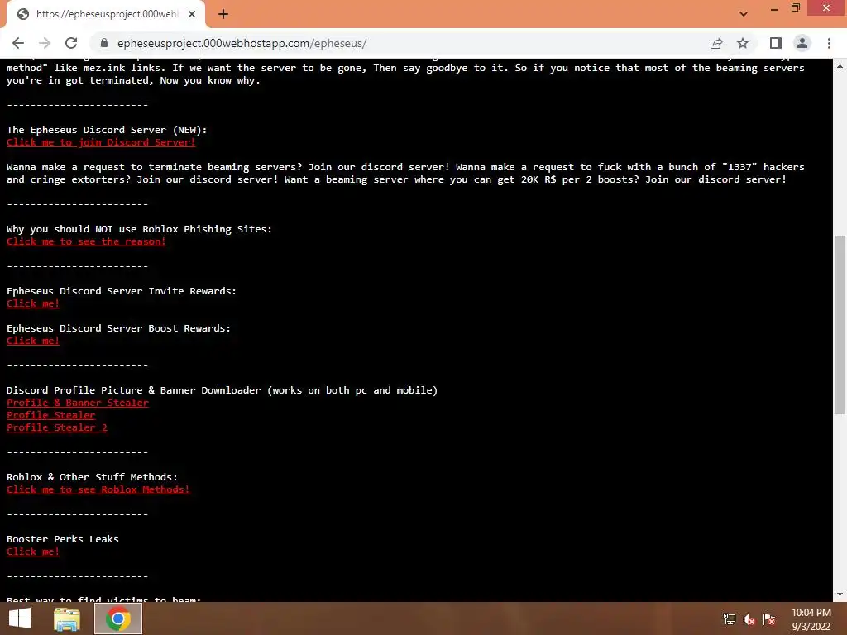This screenshot has width=847, height=635.
Task: Open the 'Profile Stealer 2' link
Action: pos(57,427)
